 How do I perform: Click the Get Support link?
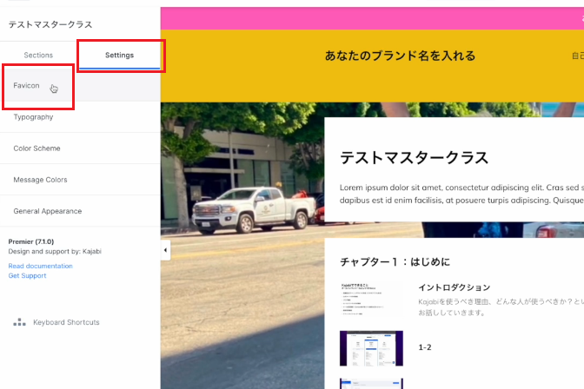[x=27, y=275]
